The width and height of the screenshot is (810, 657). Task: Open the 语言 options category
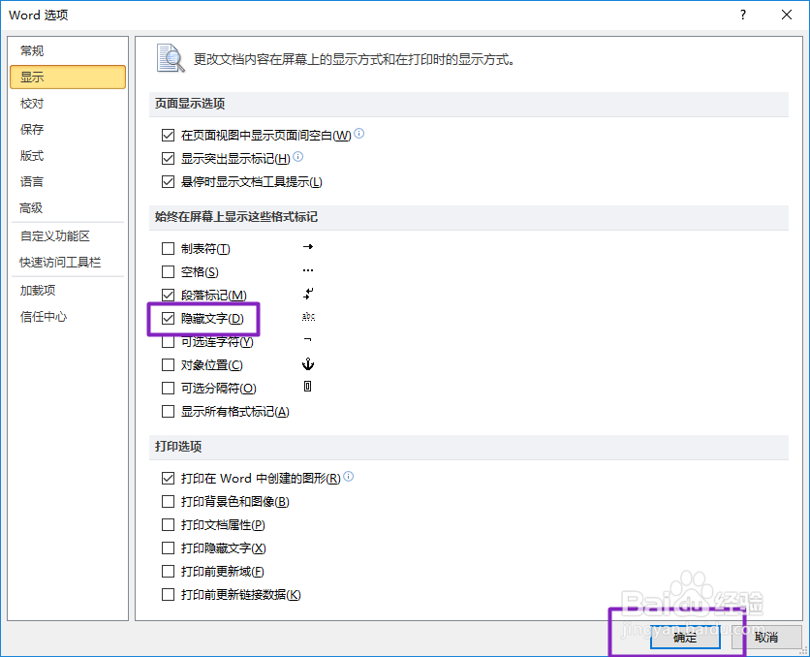click(68, 182)
